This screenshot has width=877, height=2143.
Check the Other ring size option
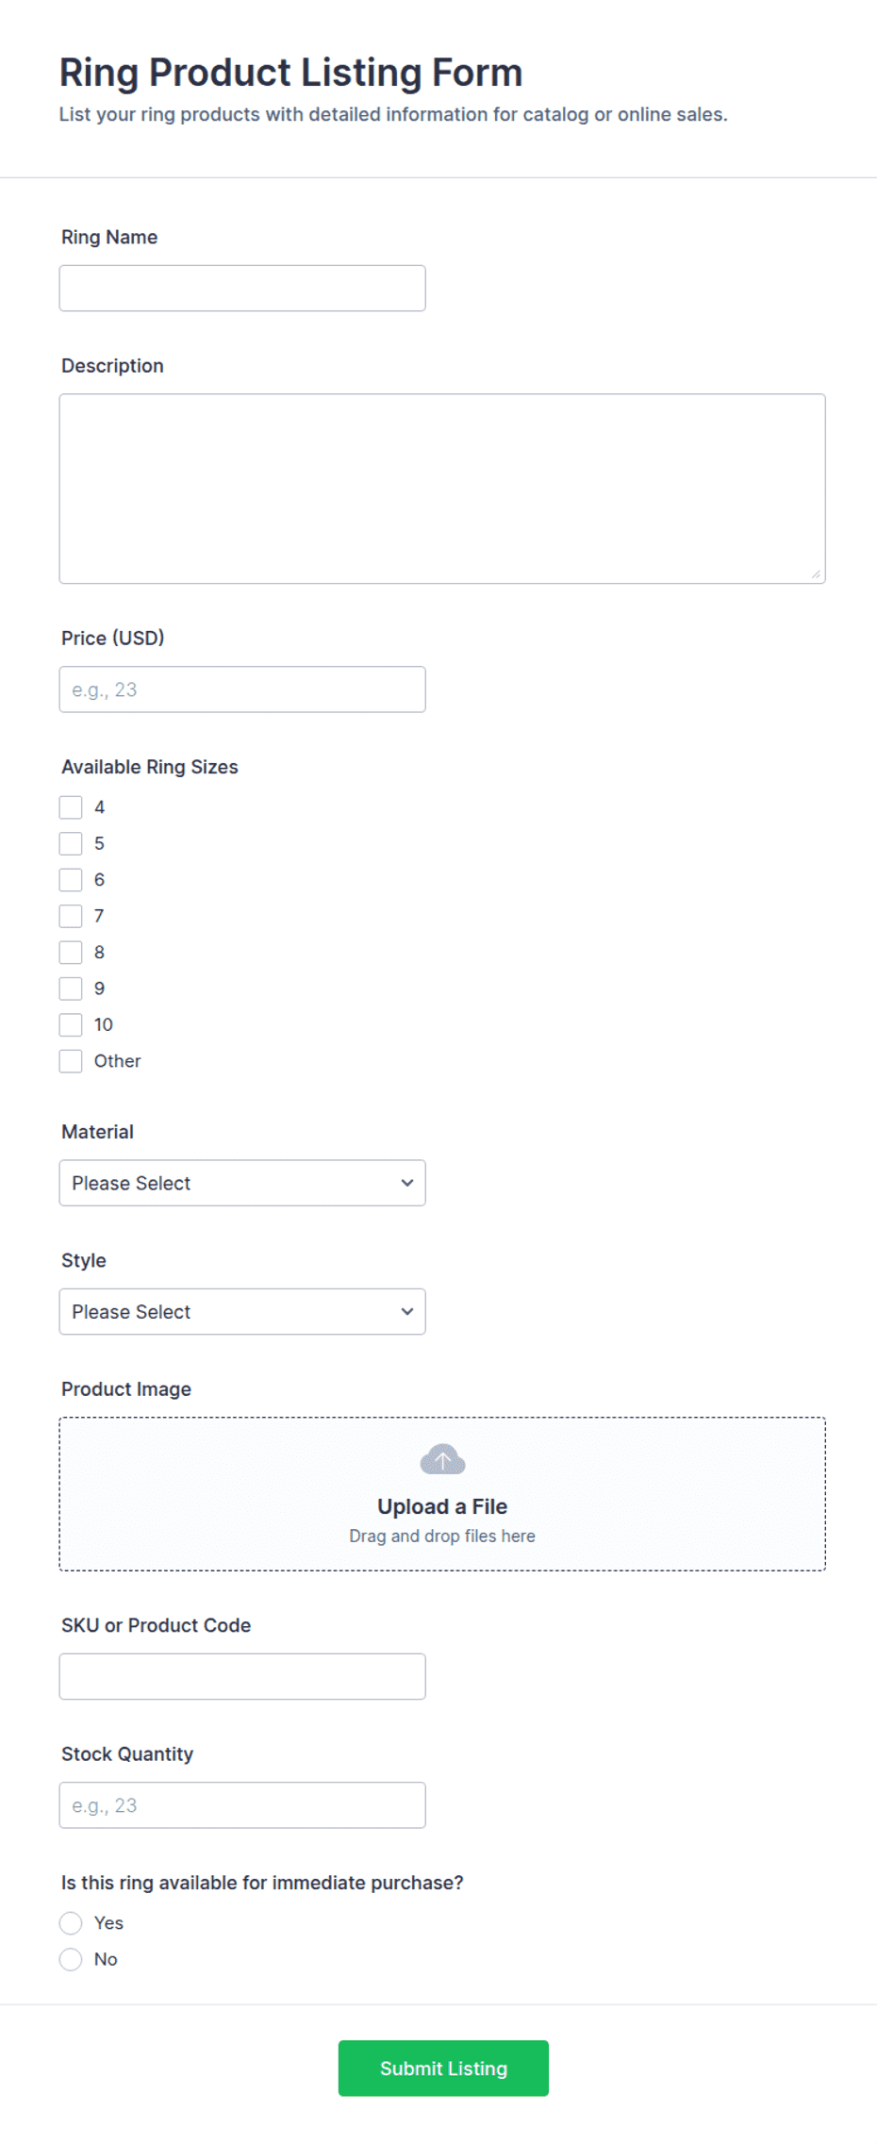coord(71,1061)
